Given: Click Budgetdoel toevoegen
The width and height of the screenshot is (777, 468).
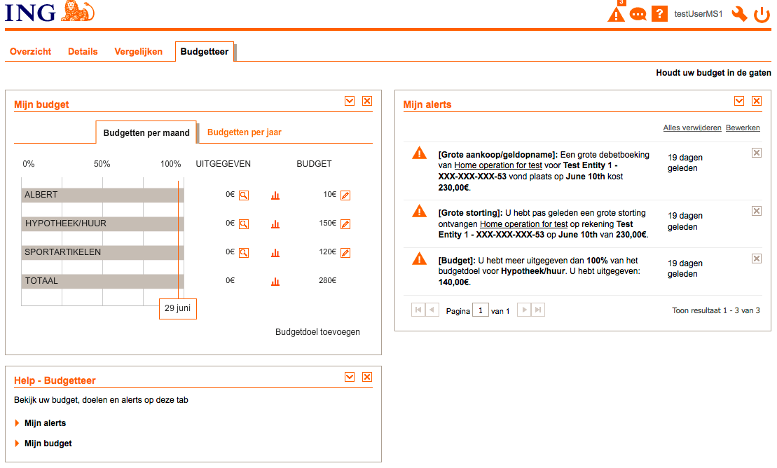Looking at the screenshot, I should [x=317, y=332].
